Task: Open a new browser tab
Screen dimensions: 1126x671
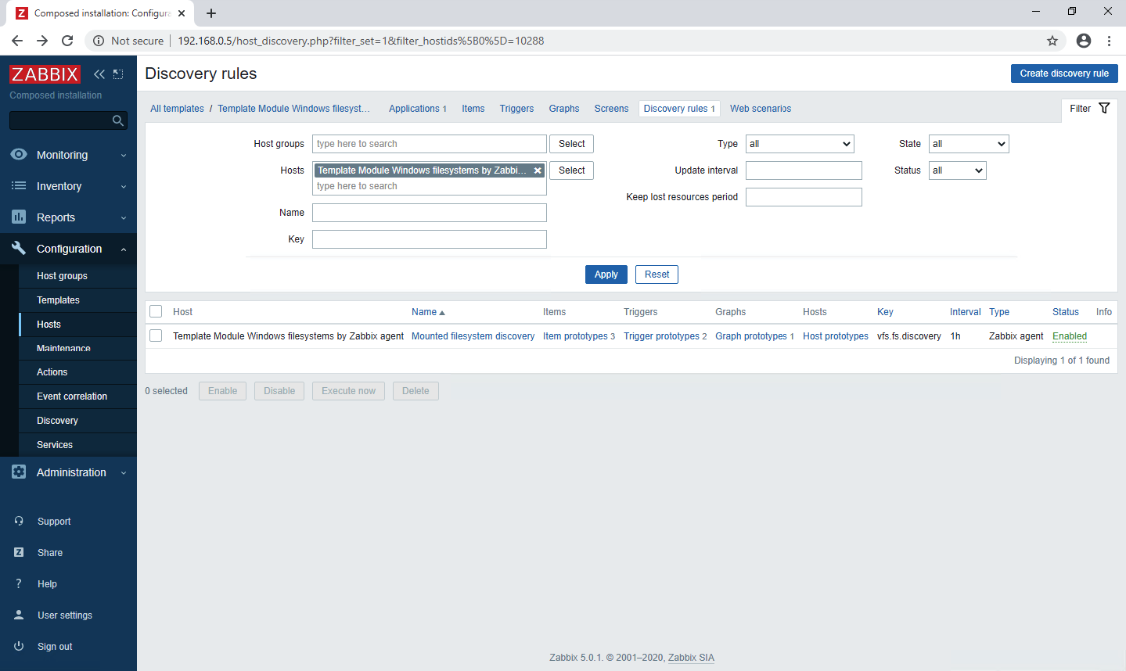Action: tap(211, 13)
